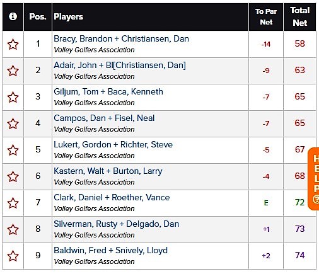Screen dimensions: 319x274
Task: Favorite the Clark, Daniel + Roether, Vance team
Action: 13,203
